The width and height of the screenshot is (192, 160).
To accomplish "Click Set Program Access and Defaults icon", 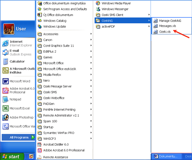I will coord(39,9).
